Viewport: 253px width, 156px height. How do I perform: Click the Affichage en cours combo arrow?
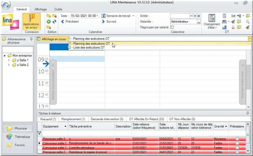pyautogui.click(x=250, y=39)
